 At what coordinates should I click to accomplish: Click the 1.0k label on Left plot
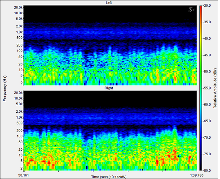click(x=19, y=32)
